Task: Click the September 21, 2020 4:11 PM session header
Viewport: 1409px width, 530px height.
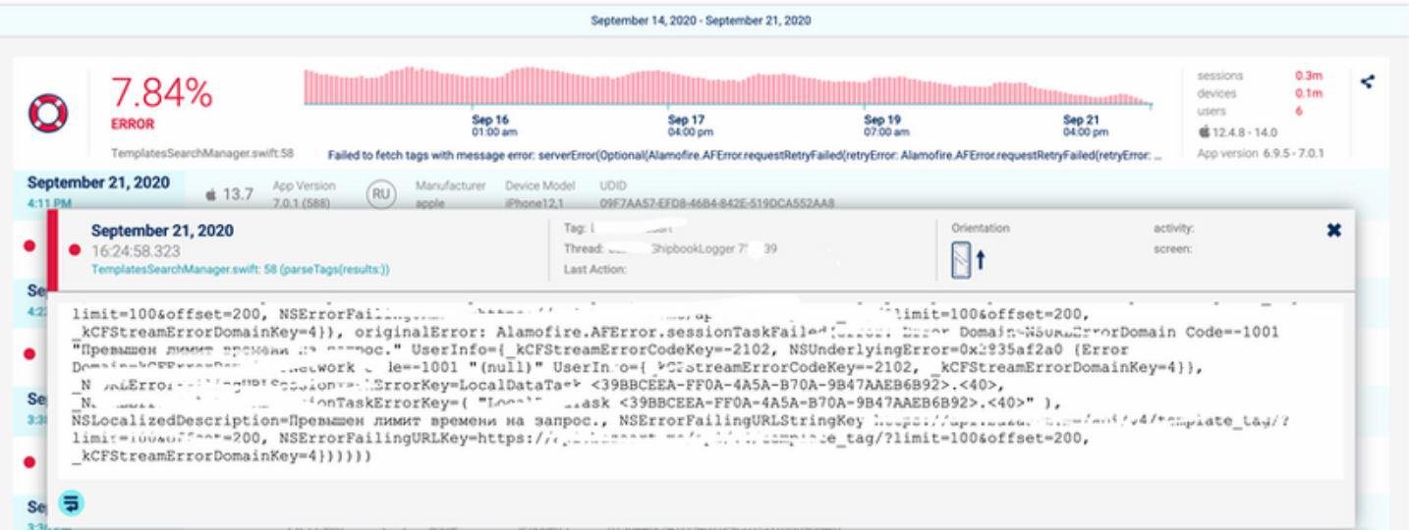Action: coord(97,191)
